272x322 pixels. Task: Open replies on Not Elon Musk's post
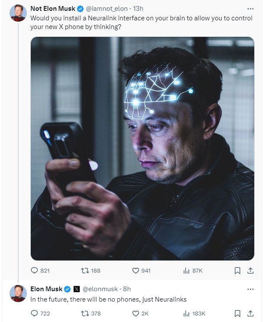[40, 271]
